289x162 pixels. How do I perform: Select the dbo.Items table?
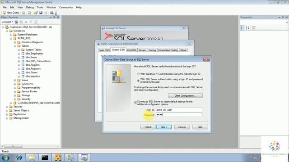pyautogui.click(x=31, y=57)
